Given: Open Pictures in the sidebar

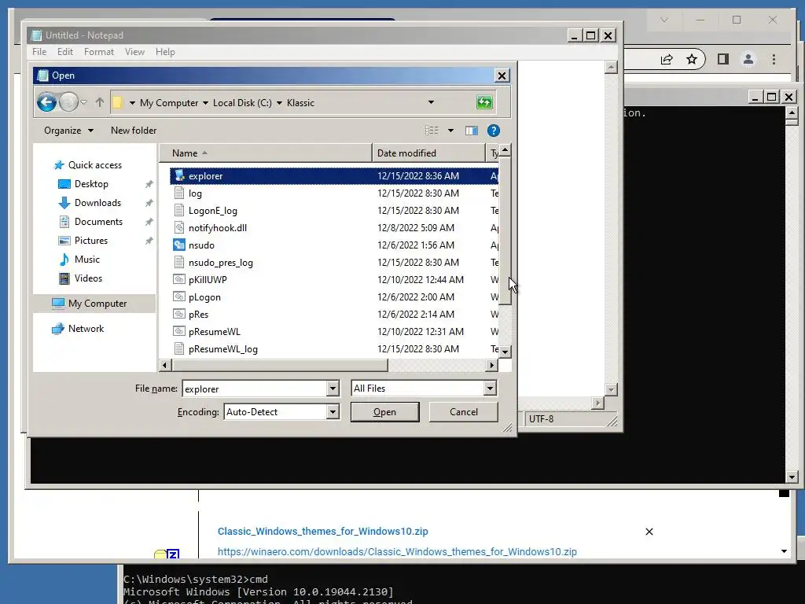Looking at the screenshot, I should pyautogui.click(x=91, y=241).
